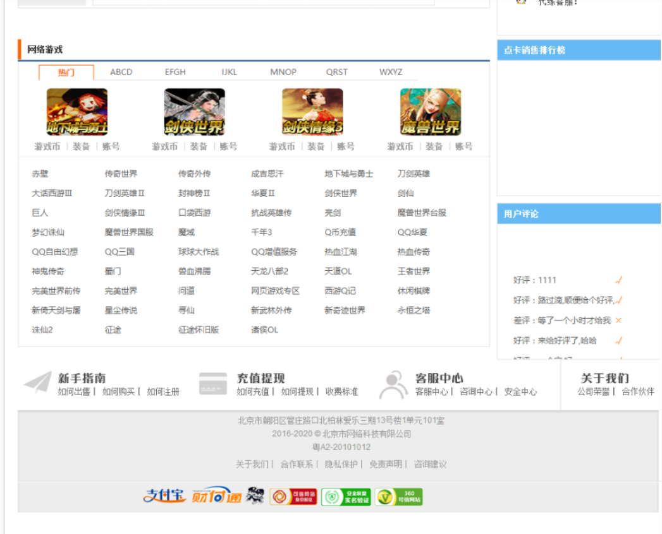Viewport: 662px width, 534px height.
Task: Switch to the QRST tab
Action: [x=337, y=72]
